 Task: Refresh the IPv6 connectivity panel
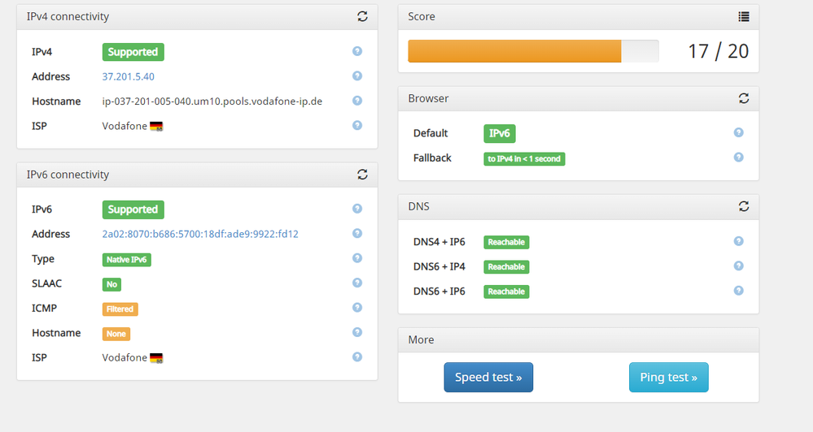click(x=362, y=175)
